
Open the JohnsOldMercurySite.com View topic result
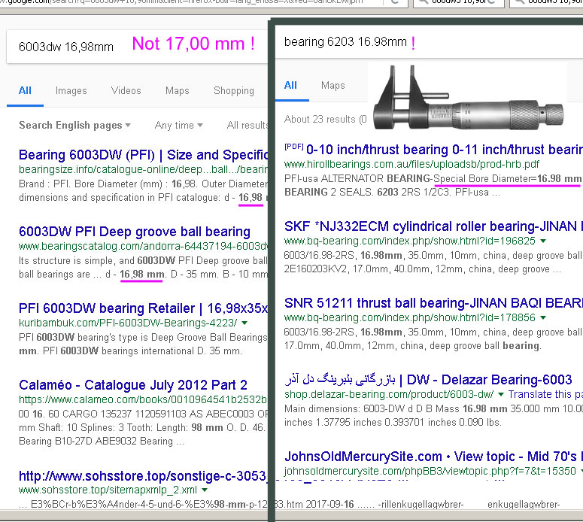pyautogui.click(x=433, y=457)
